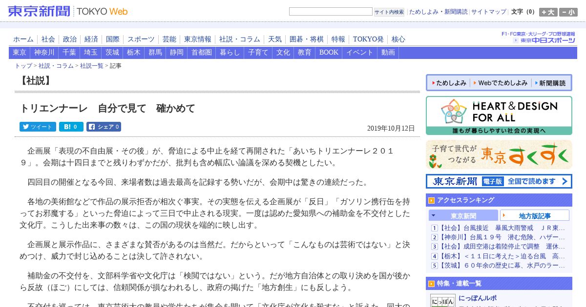The width and height of the screenshot is (586, 307).
Task: Open 囲碁・将棋 section
Action: [307, 39]
